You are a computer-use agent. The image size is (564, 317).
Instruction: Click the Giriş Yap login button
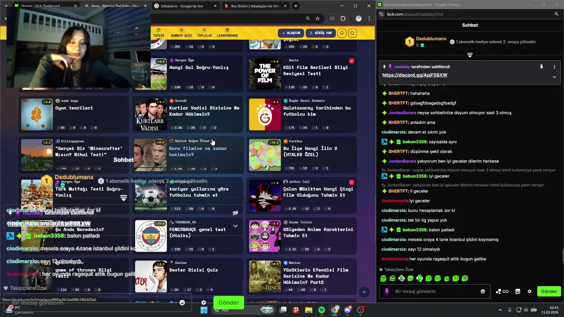[321, 33]
